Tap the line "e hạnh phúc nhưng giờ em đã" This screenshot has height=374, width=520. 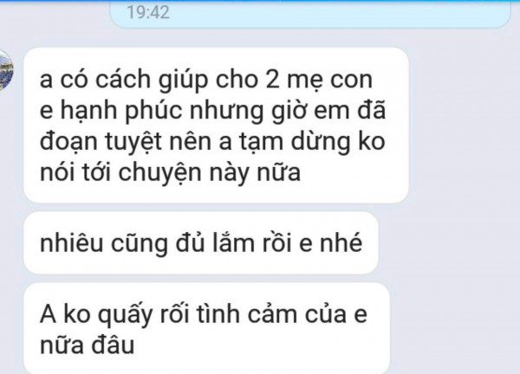212,110
